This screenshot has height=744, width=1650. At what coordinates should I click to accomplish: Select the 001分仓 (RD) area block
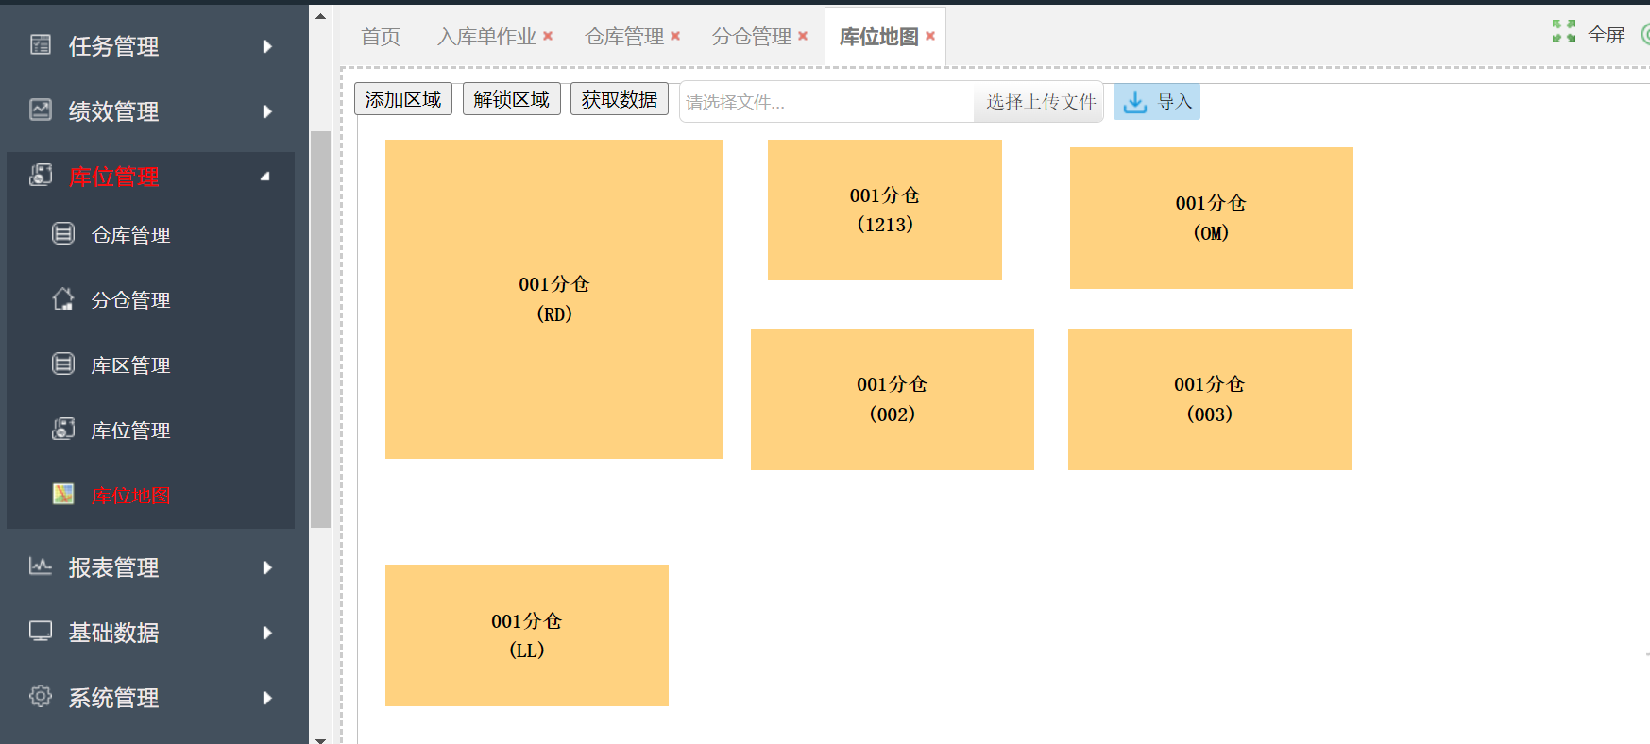[553, 299]
